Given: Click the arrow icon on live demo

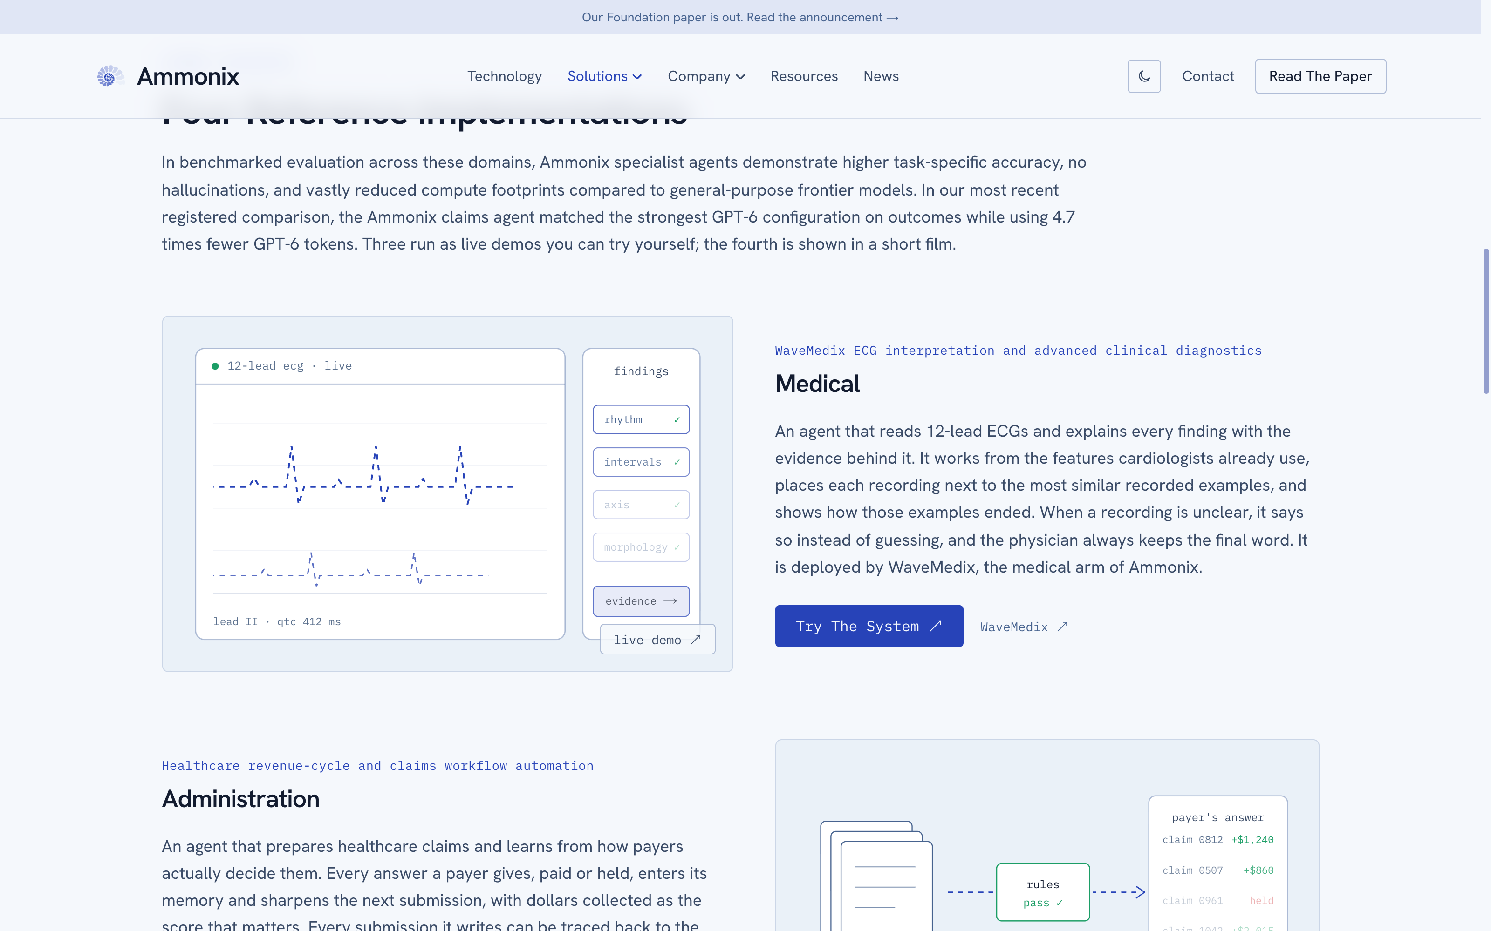Looking at the screenshot, I should [696, 640].
